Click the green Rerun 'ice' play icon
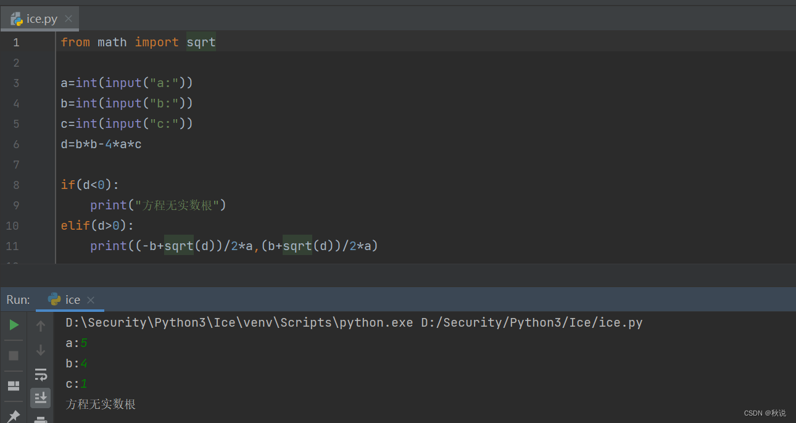796x423 pixels. (14, 325)
